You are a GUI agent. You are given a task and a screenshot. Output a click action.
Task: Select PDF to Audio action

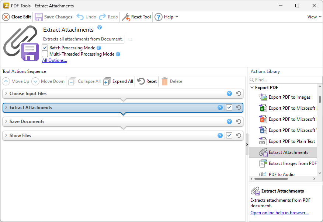click(277, 174)
